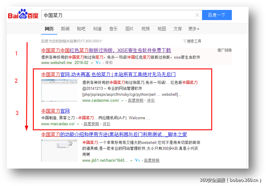Open 百度快照 for www.caidaomei.com
Image resolution: width=266 pixels, height=186 pixels.
(136, 101)
